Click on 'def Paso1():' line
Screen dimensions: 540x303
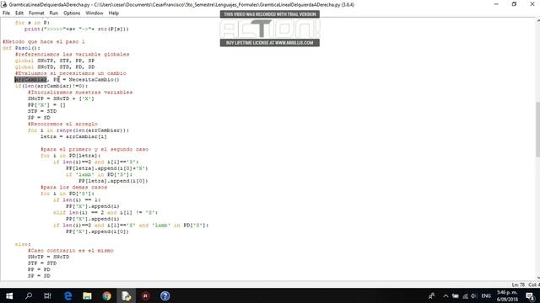[x=21, y=48]
